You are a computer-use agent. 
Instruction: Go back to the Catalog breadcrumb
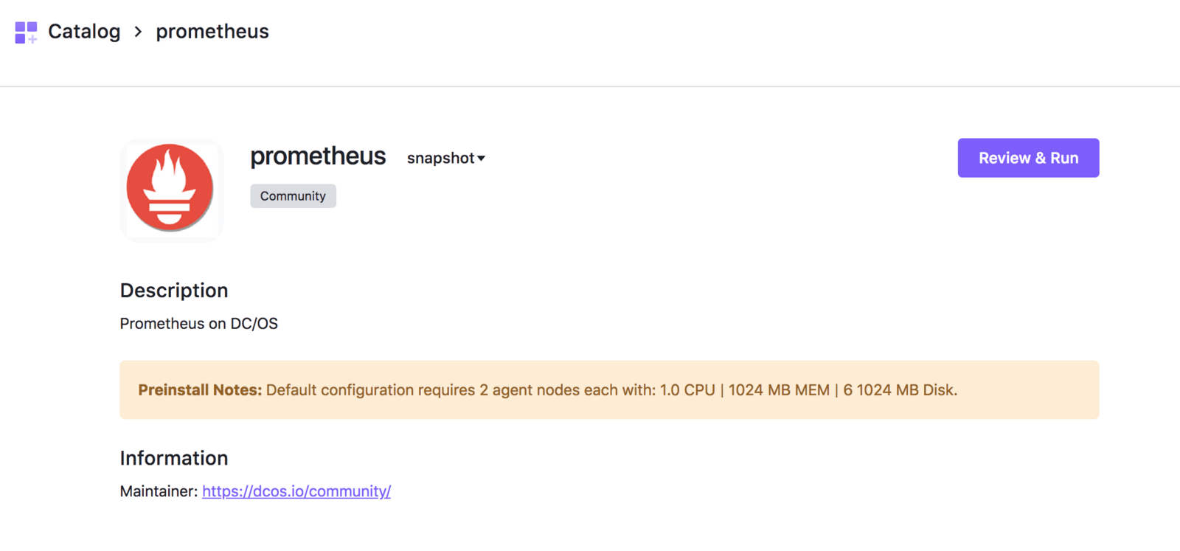(x=84, y=32)
